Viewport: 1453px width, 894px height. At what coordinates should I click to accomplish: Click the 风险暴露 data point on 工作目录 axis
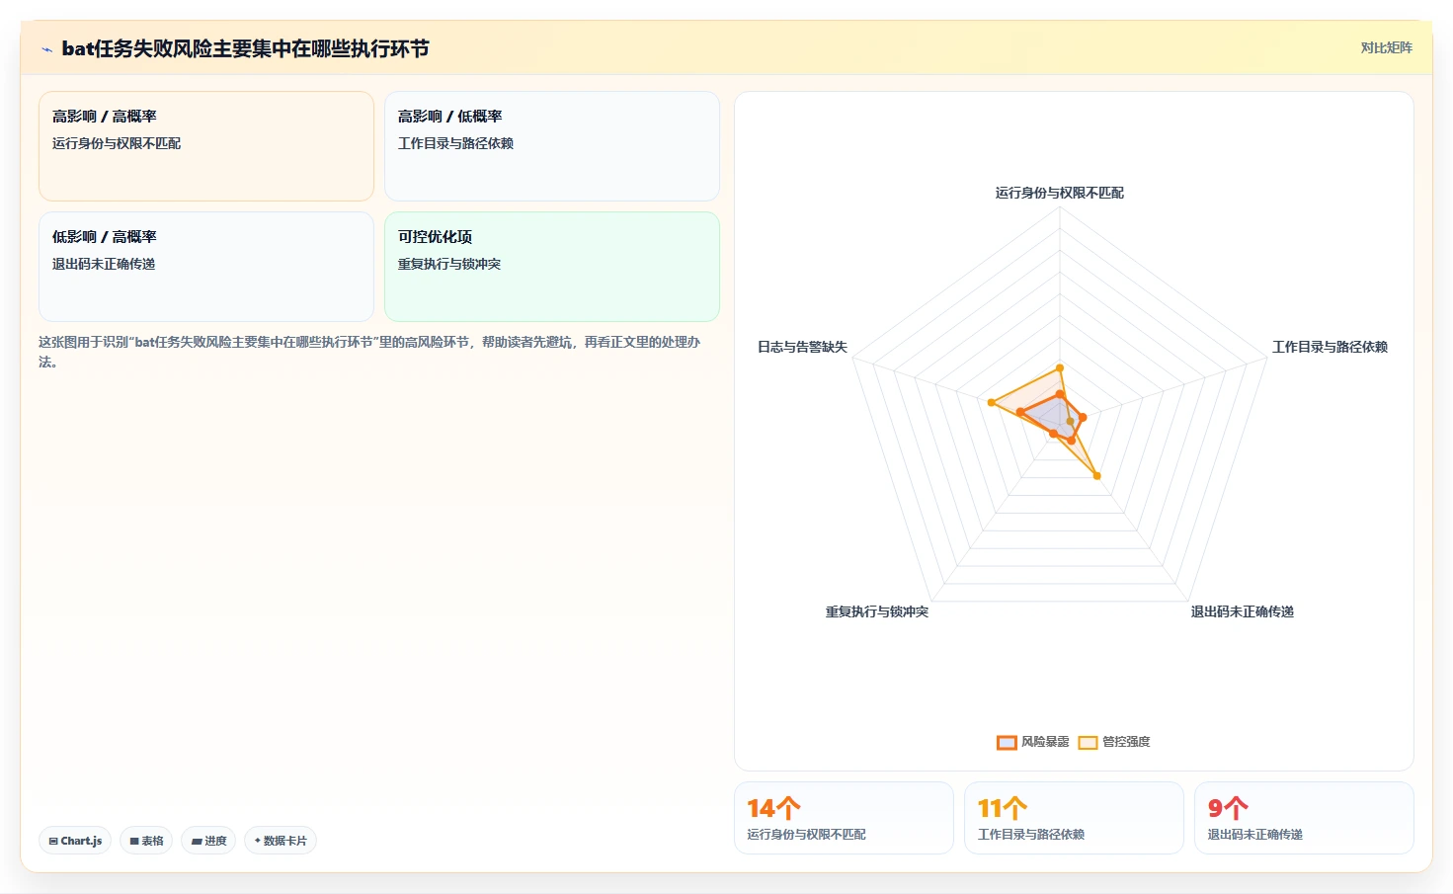[1083, 418]
